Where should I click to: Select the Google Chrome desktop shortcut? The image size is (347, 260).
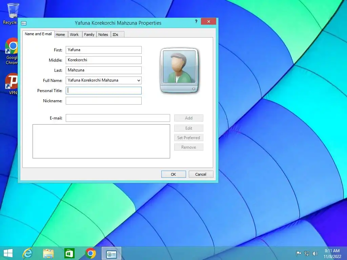(x=12, y=51)
